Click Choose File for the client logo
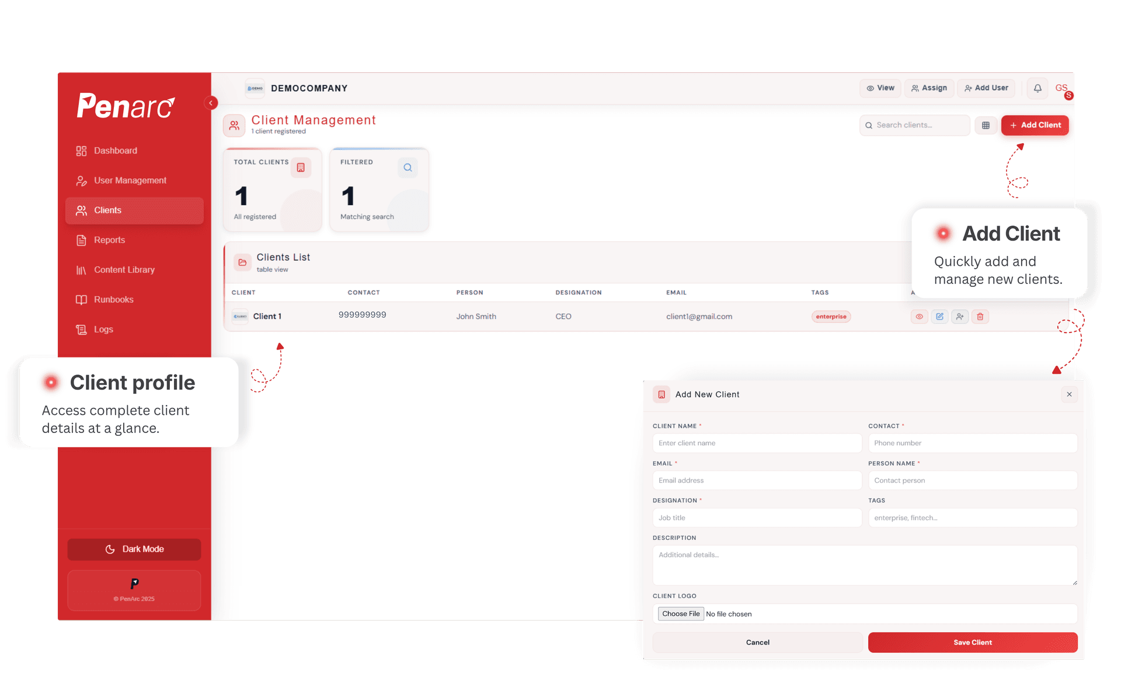The height and width of the screenshot is (693, 1121). tap(680, 614)
